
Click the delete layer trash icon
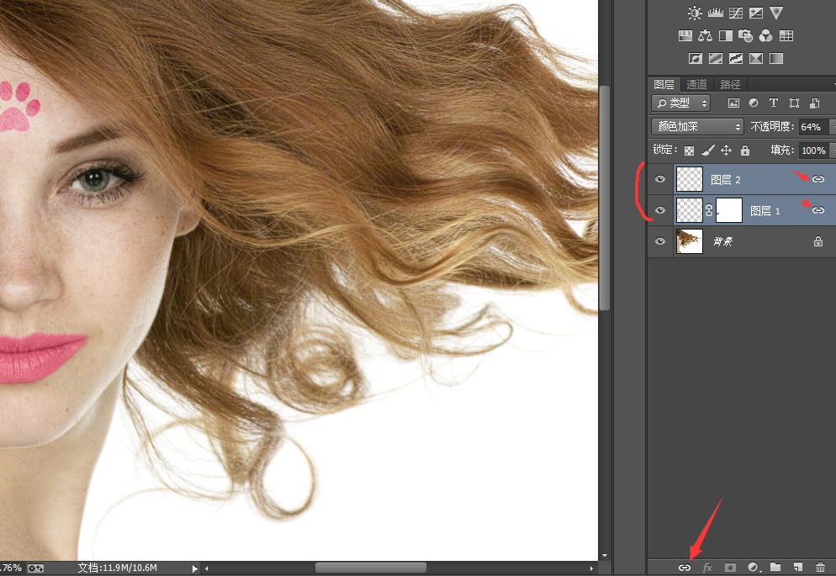(x=820, y=568)
